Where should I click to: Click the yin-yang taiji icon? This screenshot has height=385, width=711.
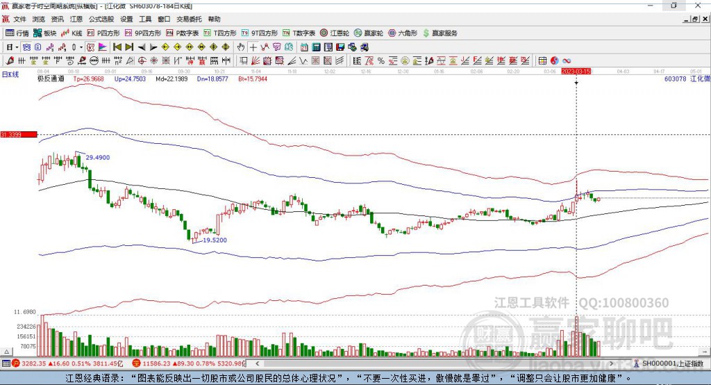point(554,60)
